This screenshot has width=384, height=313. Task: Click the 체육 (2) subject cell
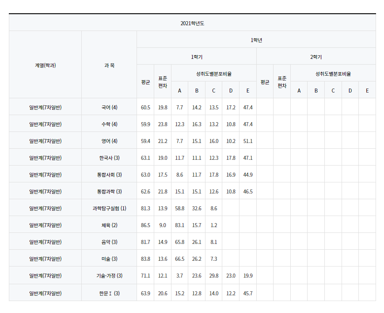coord(109,225)
